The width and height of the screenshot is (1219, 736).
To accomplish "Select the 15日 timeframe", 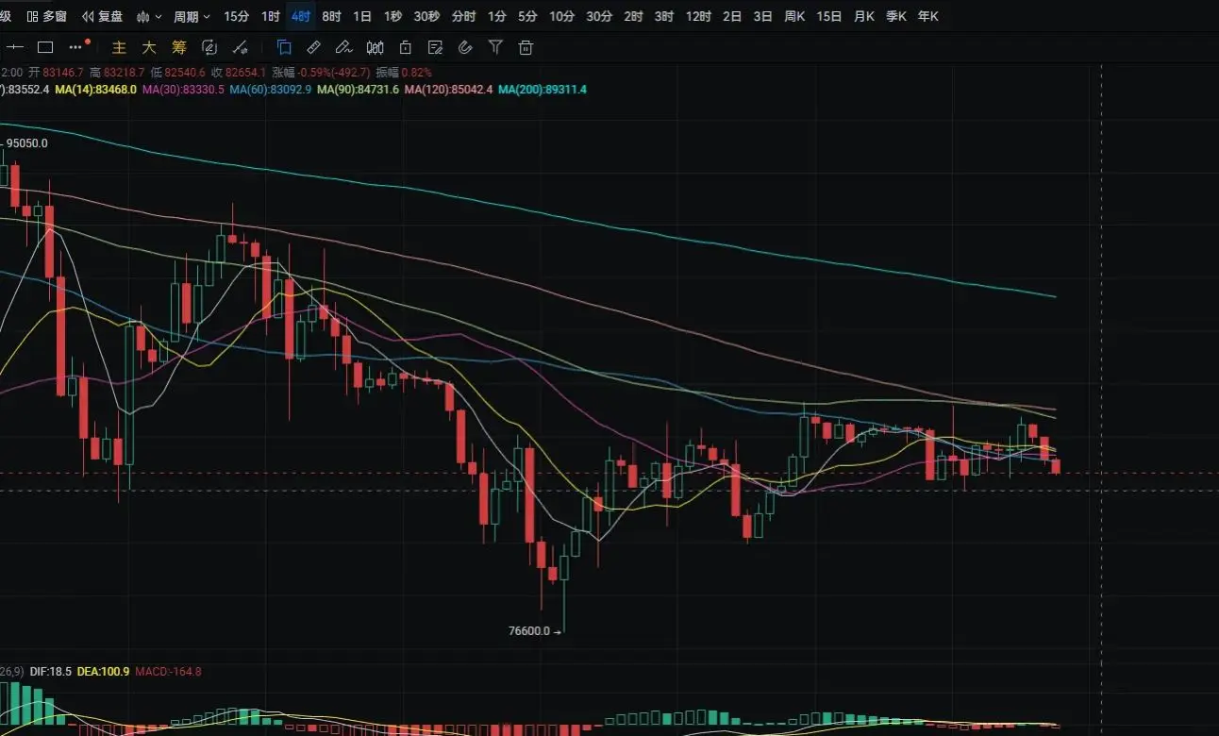I will point(829,17).
